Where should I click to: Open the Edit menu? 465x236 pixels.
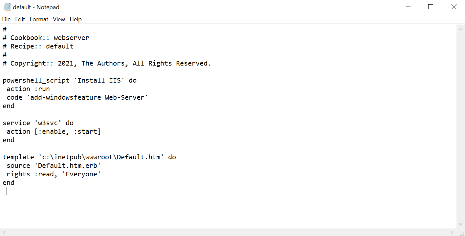(x=20, y=19)
